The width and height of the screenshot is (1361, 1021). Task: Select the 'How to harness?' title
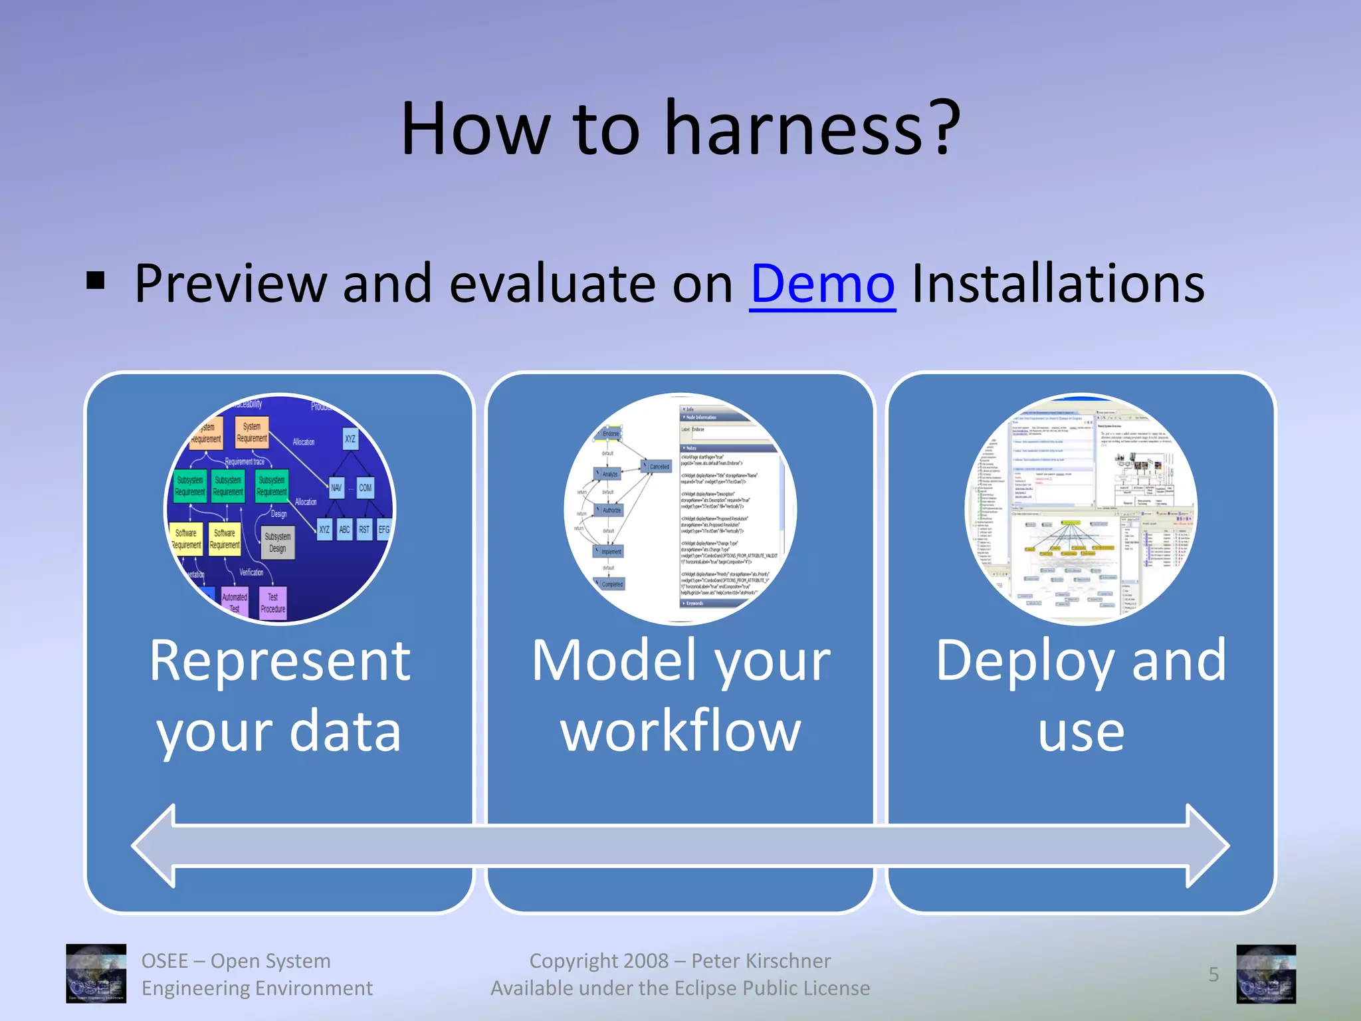(680, 128)
